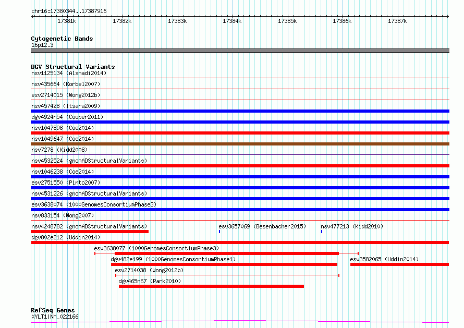Click the 17386k ruler tick label
This screenshot has height=328, width=464.
(x=342, y=21)
